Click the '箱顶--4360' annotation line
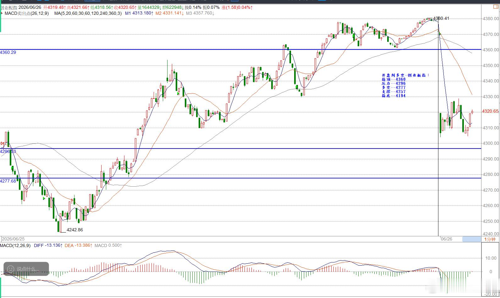This screenshot has width=500, height=298. pyautogui.click(x=393, y=79)
